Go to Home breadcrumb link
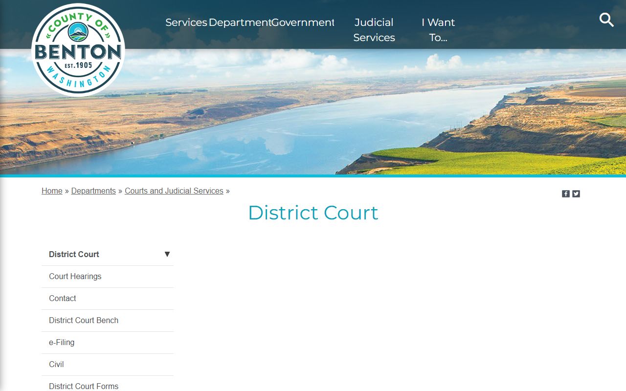The height and width of the screenshot is (391, 626). pos(52,191)
